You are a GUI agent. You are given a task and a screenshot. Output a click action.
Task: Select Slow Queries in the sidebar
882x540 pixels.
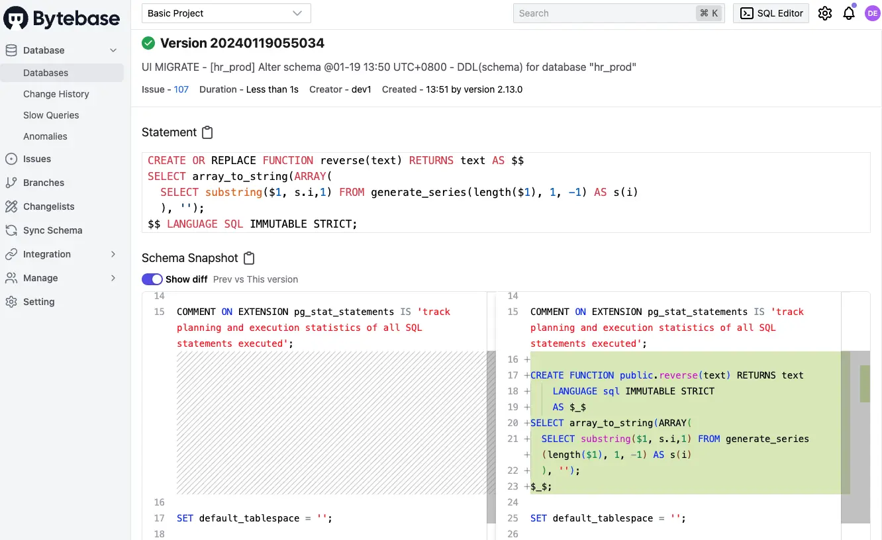pyautogui.click(x=51, y=115)
